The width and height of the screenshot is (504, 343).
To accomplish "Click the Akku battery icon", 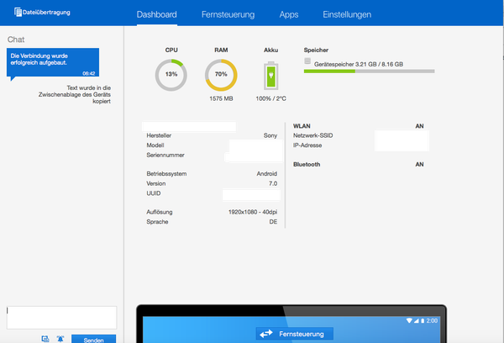I will point(270,77).
